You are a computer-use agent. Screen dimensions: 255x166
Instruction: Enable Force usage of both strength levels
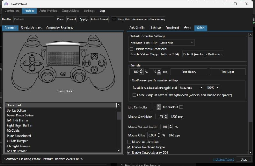[134, 95]
